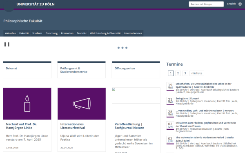Select Termine page 1
Image resolution: width=245 pixels, height=153 pixels.
(x=171, y=73)
